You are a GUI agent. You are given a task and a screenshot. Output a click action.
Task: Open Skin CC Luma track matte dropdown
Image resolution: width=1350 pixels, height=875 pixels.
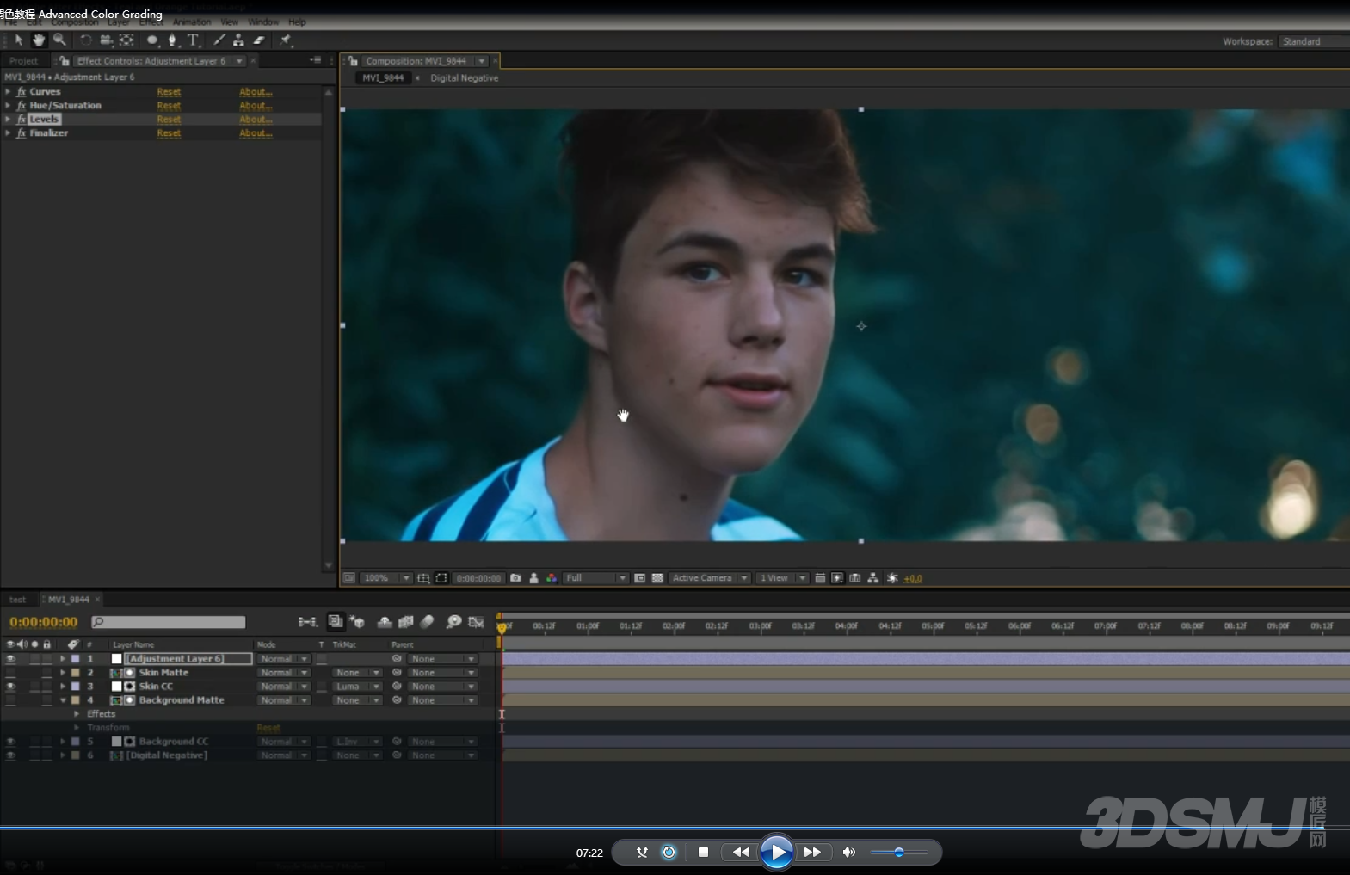tap(357, 687)
